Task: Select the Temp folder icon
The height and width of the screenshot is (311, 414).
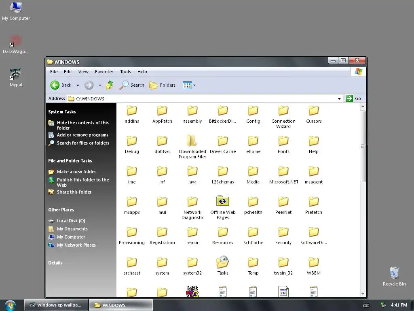Action: point(253,262)
